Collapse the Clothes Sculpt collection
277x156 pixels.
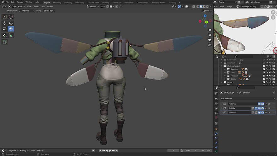click(222, 66)
